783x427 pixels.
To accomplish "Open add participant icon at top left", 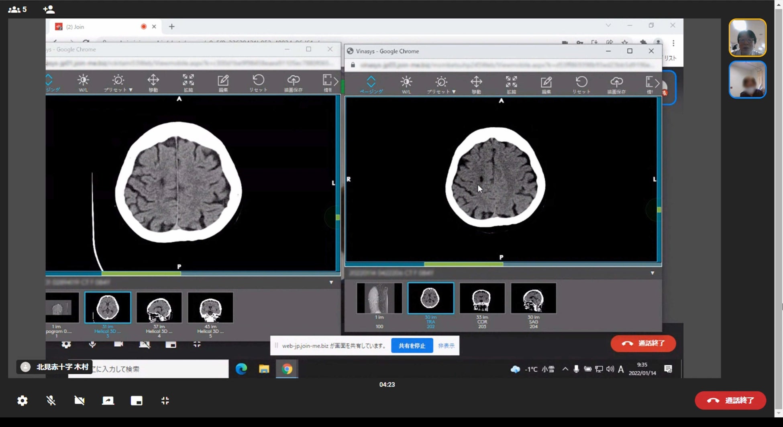I will point(49,9).
